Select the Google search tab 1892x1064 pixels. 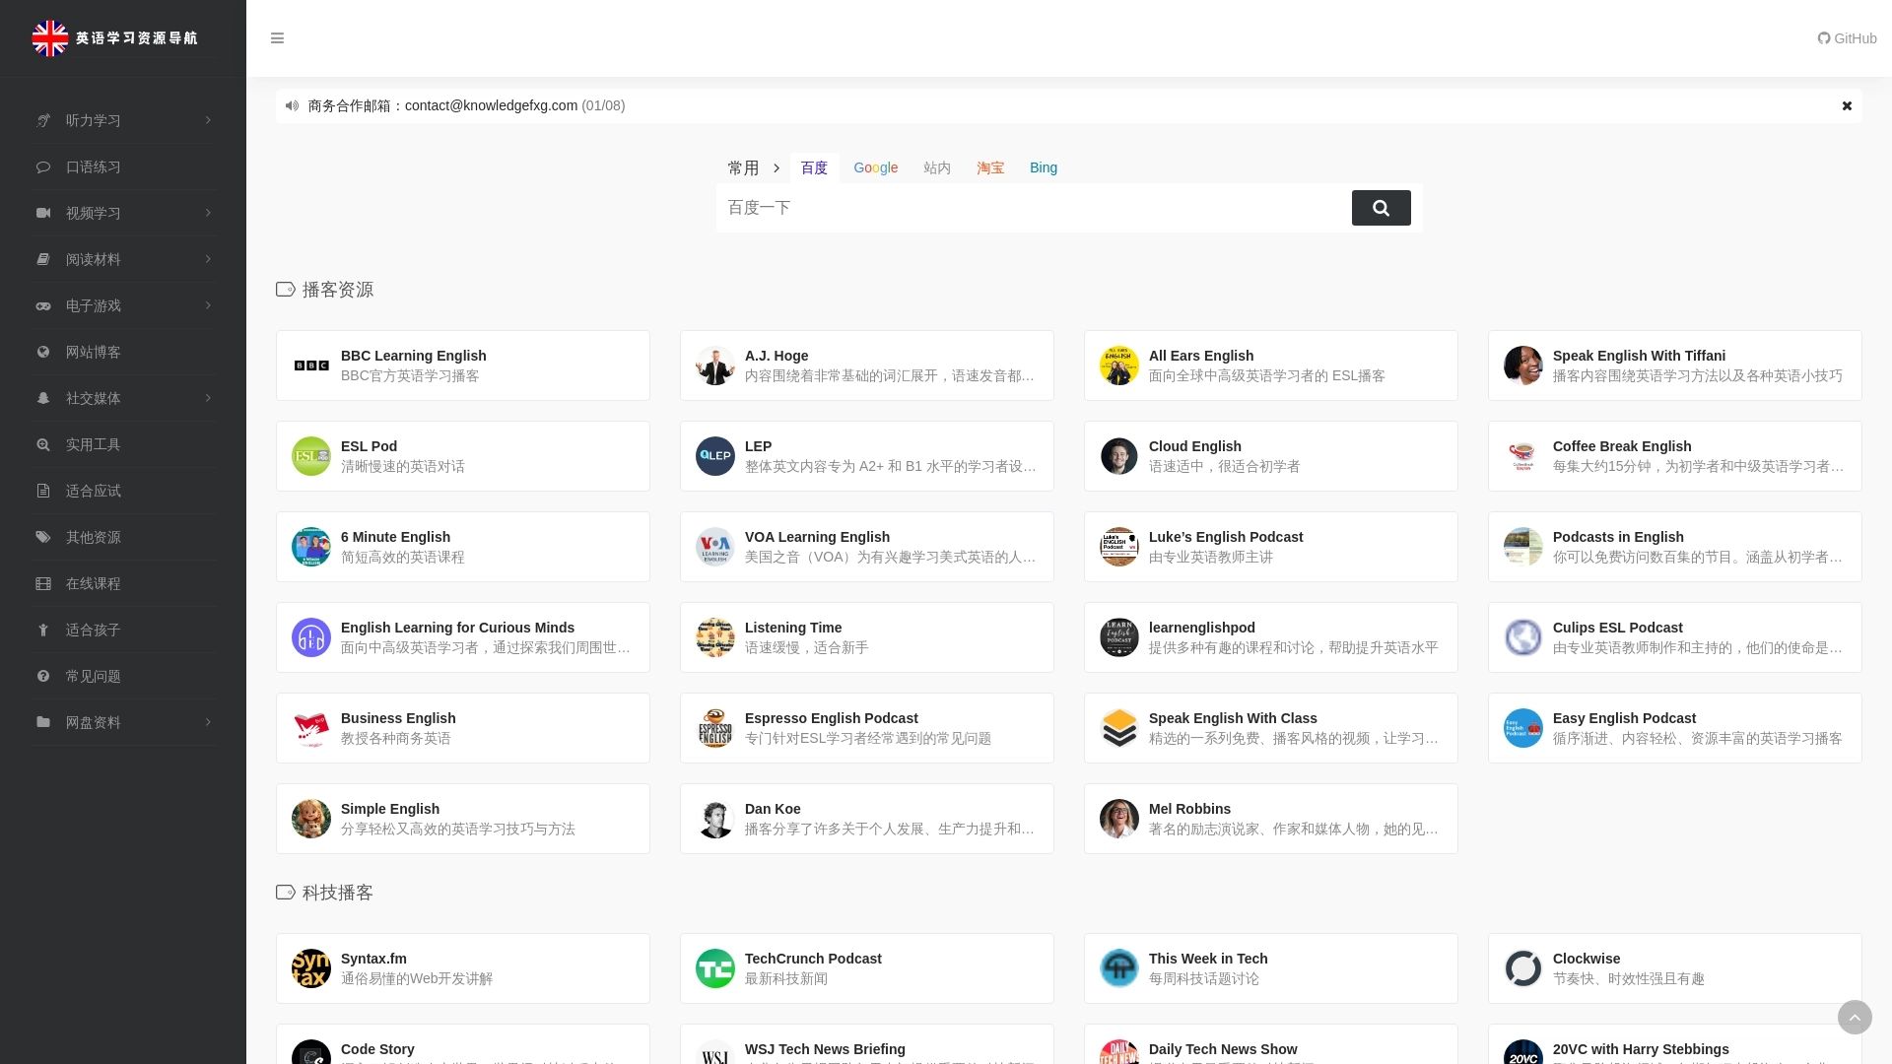click(x=875, y=167)
